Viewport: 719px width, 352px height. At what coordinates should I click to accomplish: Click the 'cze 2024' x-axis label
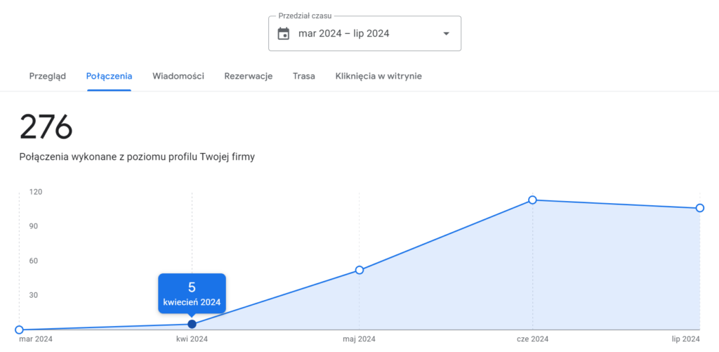click(x=532, y=339)
